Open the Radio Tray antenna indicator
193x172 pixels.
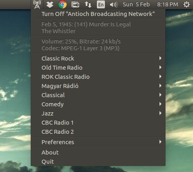(37, 4)
